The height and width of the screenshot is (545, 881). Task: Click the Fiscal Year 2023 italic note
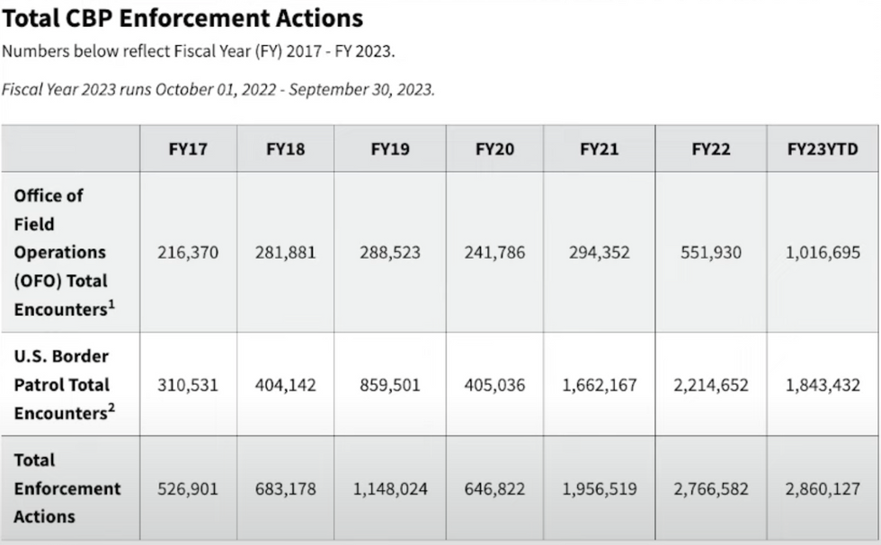[x=218, y=89]
